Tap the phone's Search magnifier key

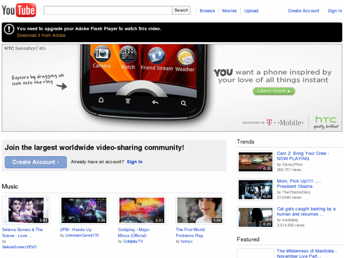click(x=184, y=103)
